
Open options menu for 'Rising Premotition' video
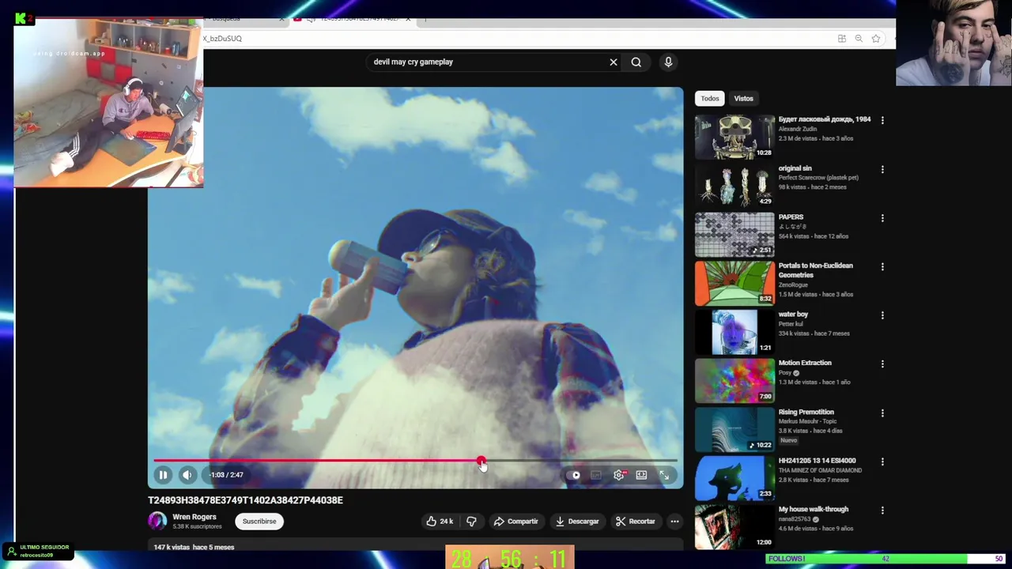pos(882,413)
